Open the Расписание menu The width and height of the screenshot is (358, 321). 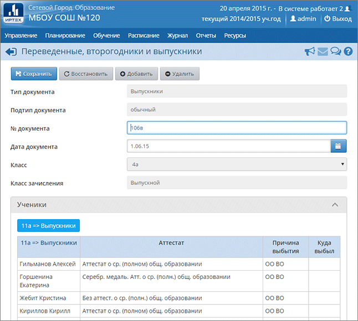(144, 35)
